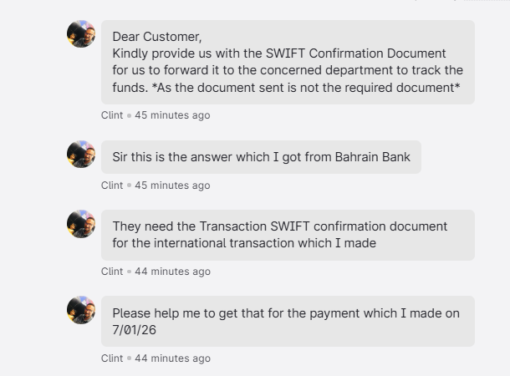Viewport: 510px width, 376px height.
Task: Select the "They need the Transaction SWIFT" message bubble
Action: 288,235
